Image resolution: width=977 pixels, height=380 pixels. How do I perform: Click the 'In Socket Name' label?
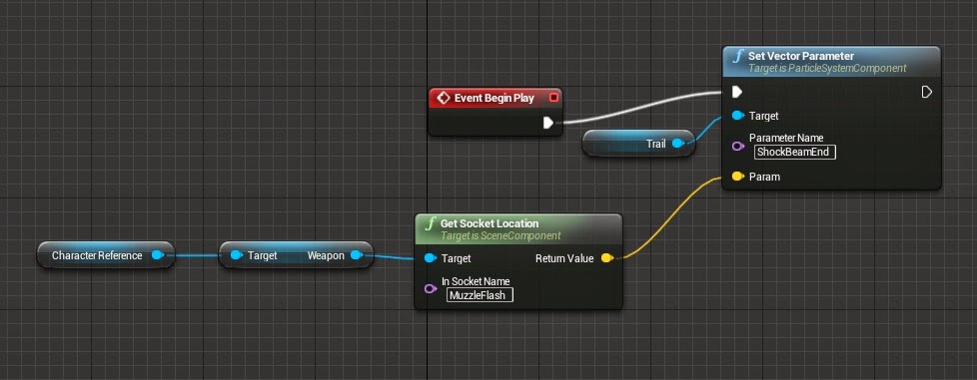pyautogui.click(x=476, y=281)
